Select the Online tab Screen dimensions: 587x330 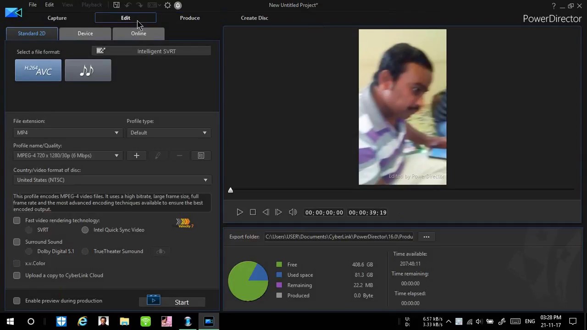(x=138, y=33)
